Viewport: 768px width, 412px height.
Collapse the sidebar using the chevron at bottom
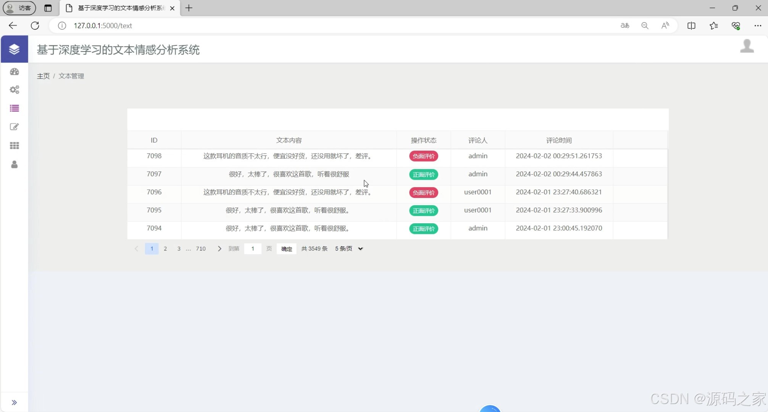[x=15, y=402]
